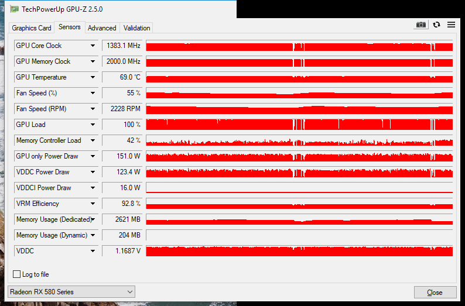Click the 69.0 °C temperature value
Image resolution: width=465 pixels, height=306 pixels.
pyautogui.click(x=122, y=77)
